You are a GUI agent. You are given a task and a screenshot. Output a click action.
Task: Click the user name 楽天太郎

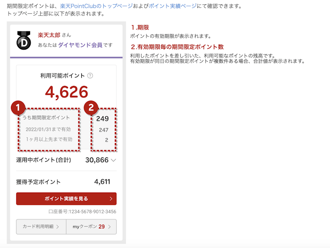click(49, 35)
